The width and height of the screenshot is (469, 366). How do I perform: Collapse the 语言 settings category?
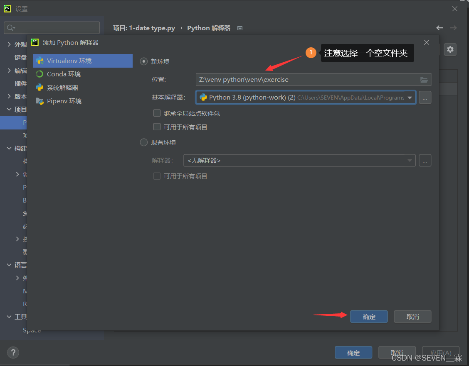tap(9, 265)
